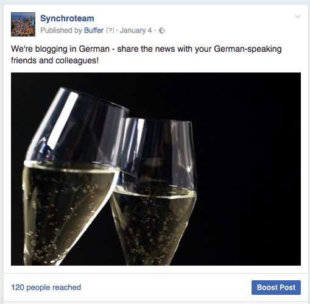The width and height of the screenshot is (310, 304).
Task: Open the Synchroteam page profile picture
Action: pos(23,24)
